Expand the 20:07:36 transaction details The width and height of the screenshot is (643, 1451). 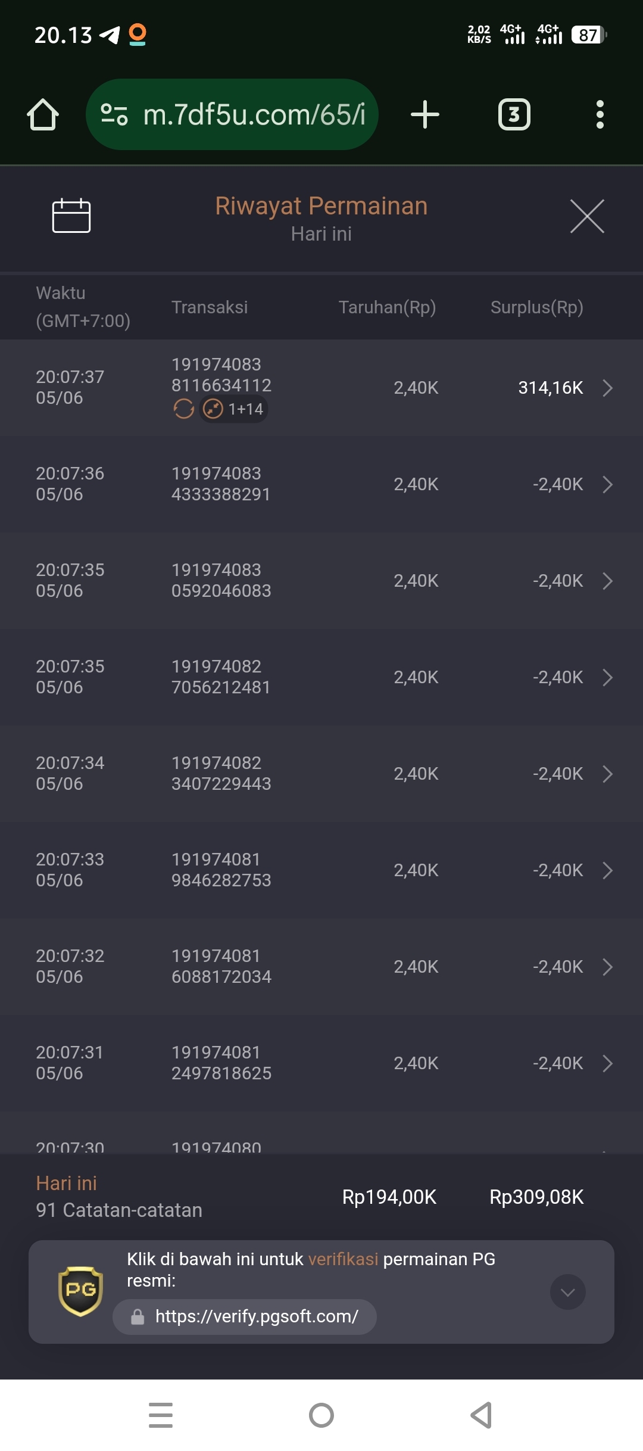click(607, 484)
